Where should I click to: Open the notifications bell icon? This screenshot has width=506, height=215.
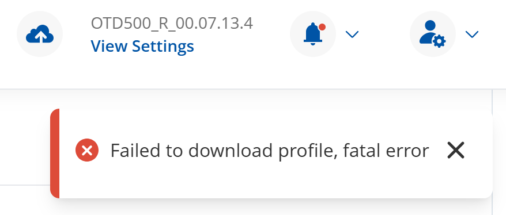pos(312,34)
